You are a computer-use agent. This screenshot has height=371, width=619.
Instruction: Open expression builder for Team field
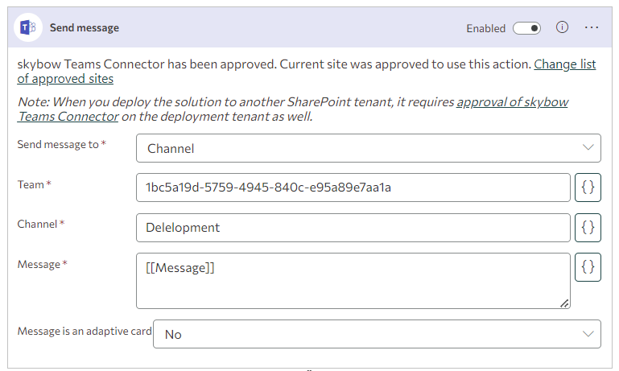pos(588,188)
